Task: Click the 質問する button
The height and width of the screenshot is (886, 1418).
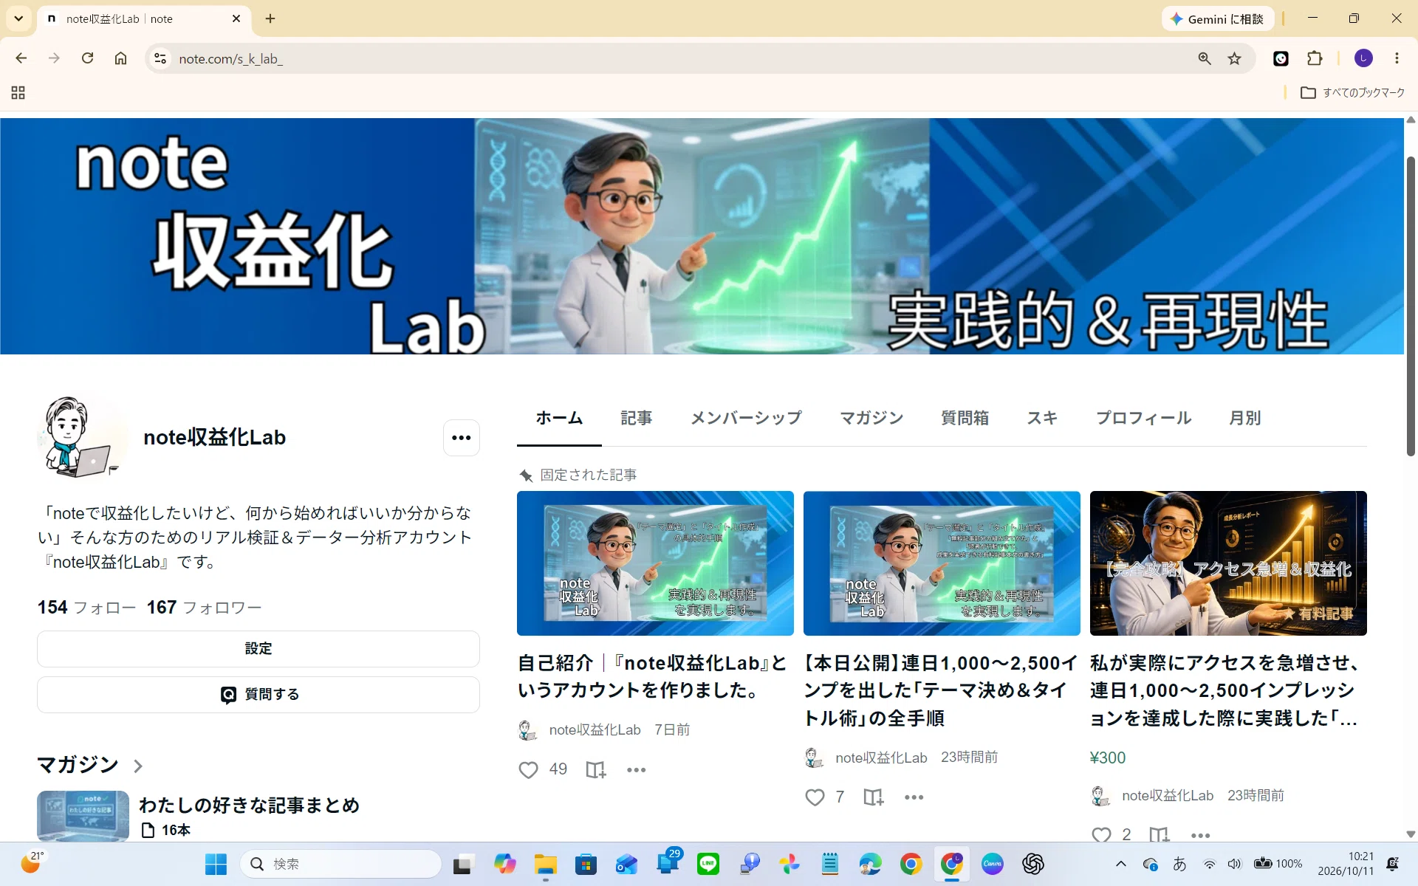Action: click(x=258, y=695)
